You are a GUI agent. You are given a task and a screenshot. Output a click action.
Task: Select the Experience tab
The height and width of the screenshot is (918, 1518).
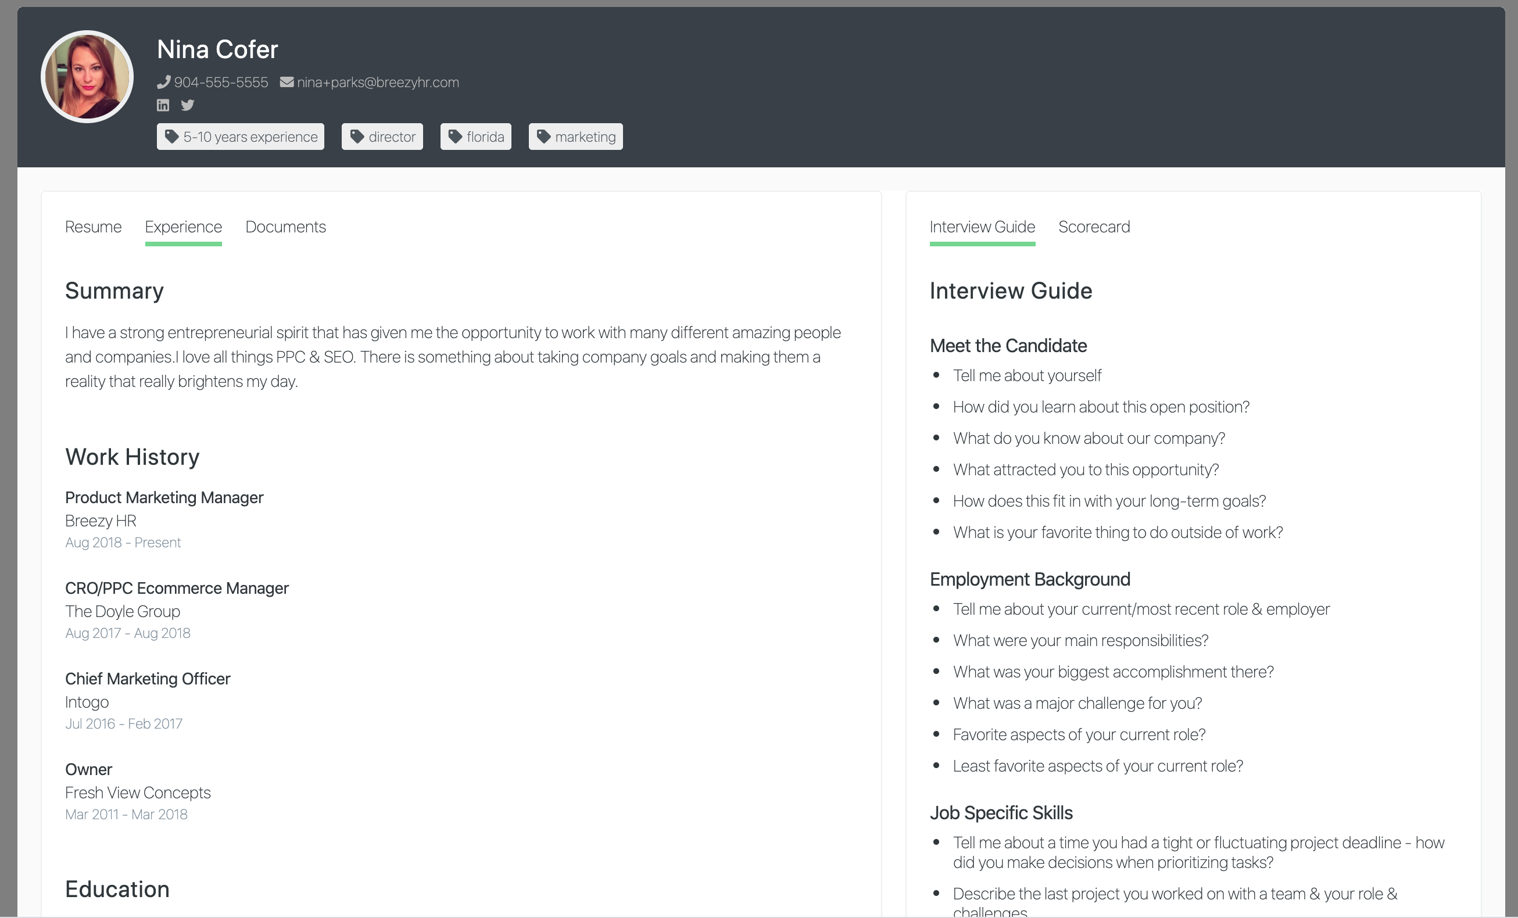coord(182,227)
